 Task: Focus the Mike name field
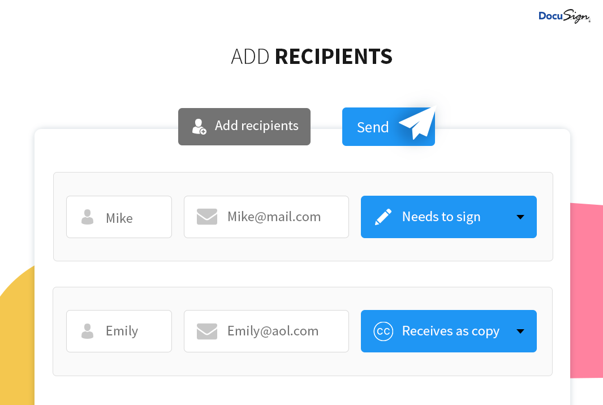click(119, 217)
